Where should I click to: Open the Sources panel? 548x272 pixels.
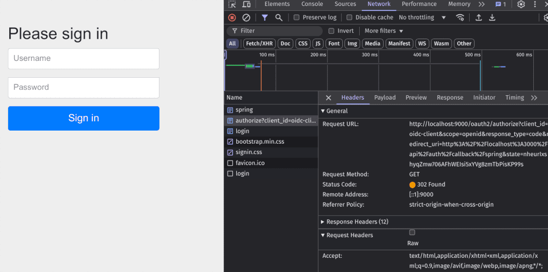point(346,4)
